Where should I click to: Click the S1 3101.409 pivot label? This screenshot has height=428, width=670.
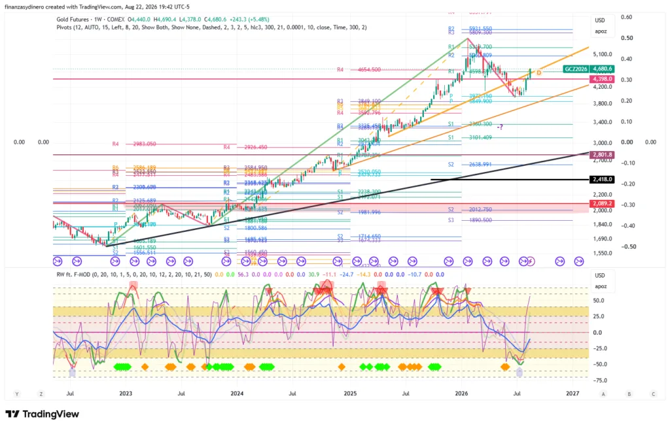[x=470, y=137]
